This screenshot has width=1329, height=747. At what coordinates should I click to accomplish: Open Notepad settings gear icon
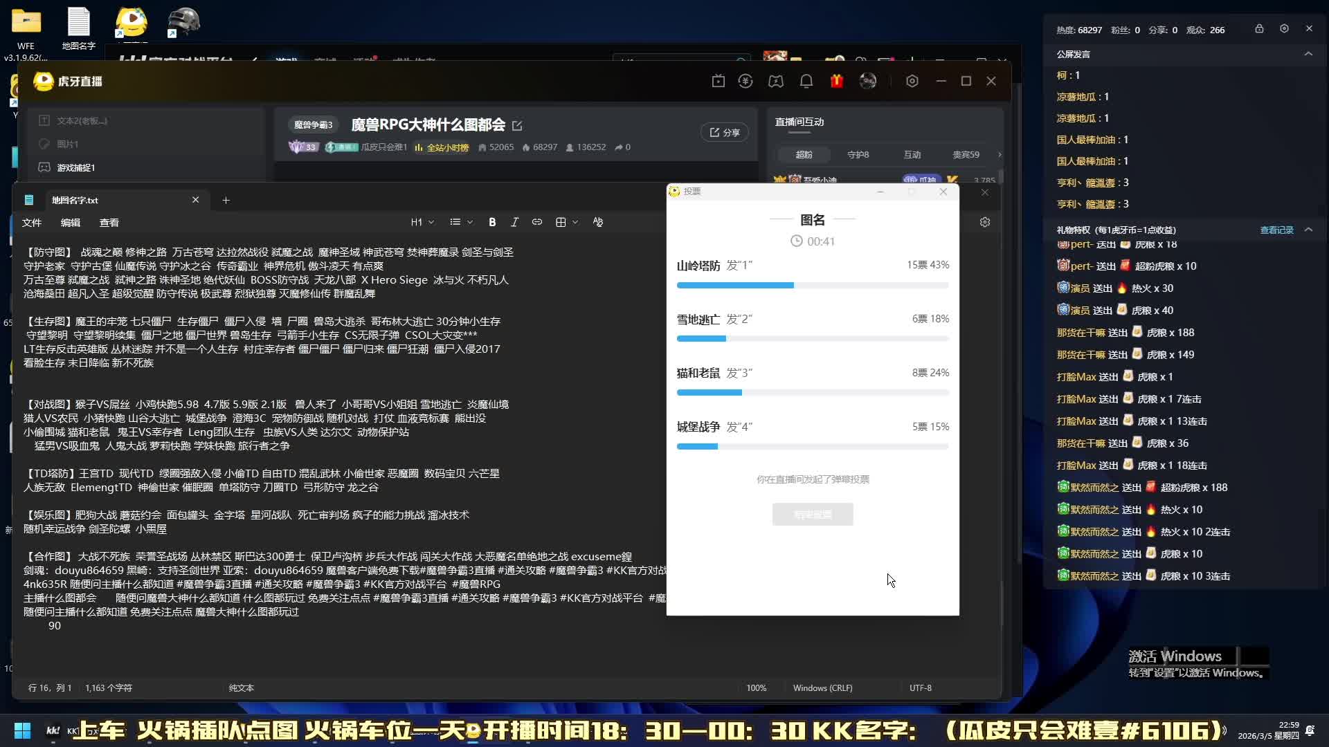tap(985, 222)
